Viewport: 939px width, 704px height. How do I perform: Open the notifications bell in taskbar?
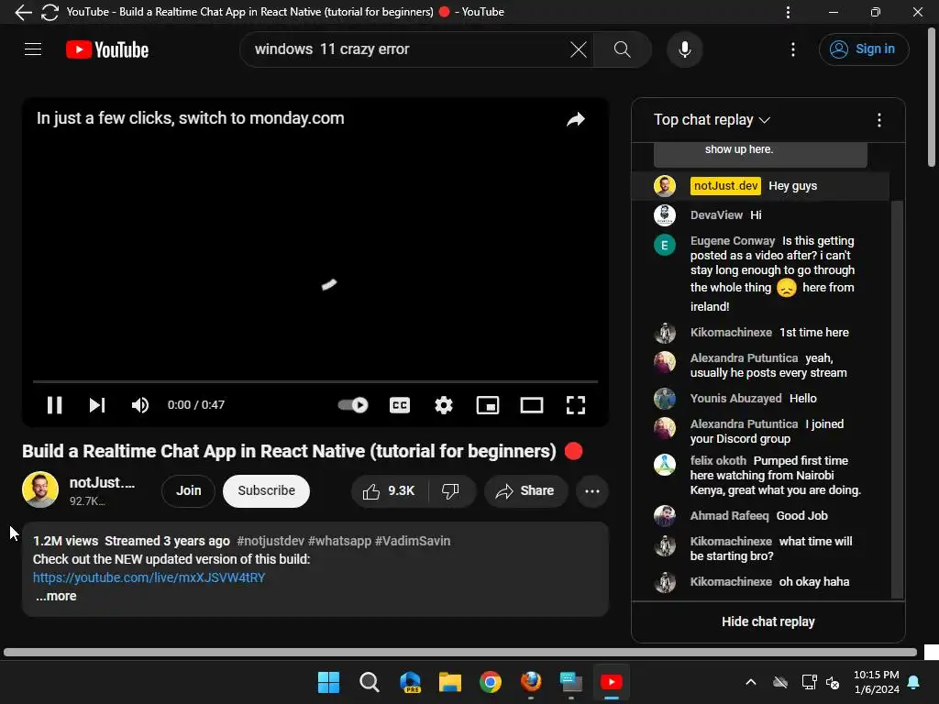click(x=914, y=682)
